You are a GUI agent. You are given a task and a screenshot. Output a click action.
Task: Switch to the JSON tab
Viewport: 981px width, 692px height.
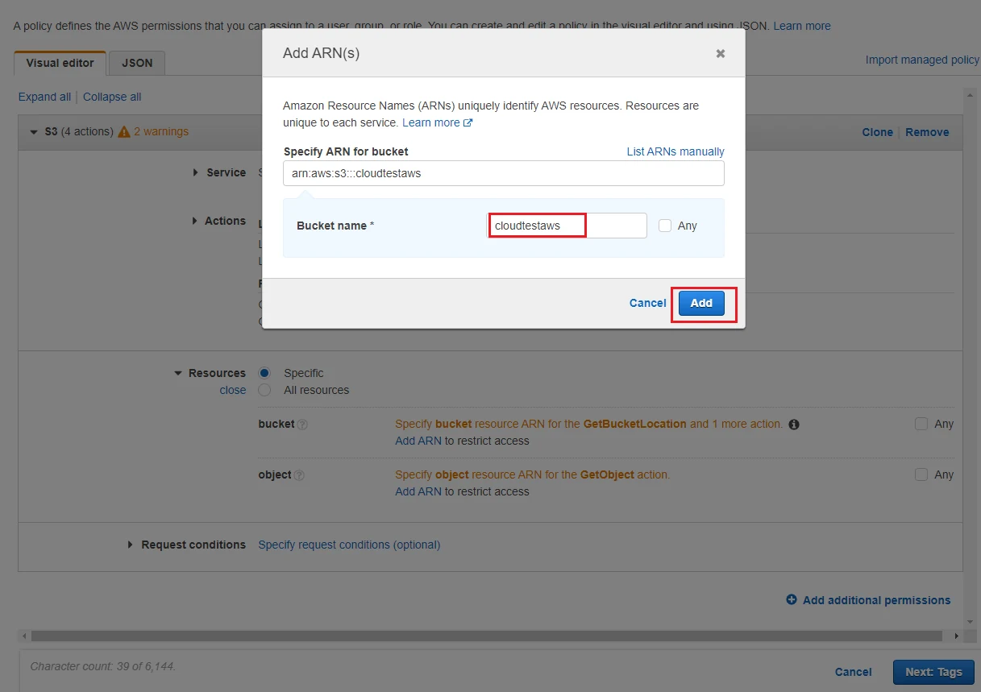[137, 63]
